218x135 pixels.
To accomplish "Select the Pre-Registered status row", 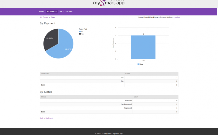I will pos(109,104).
